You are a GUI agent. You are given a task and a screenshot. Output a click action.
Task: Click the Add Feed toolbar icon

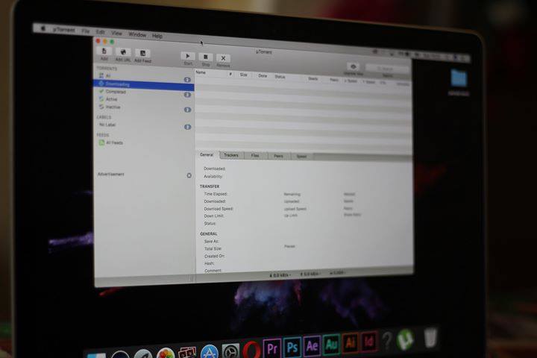[142, 54]
